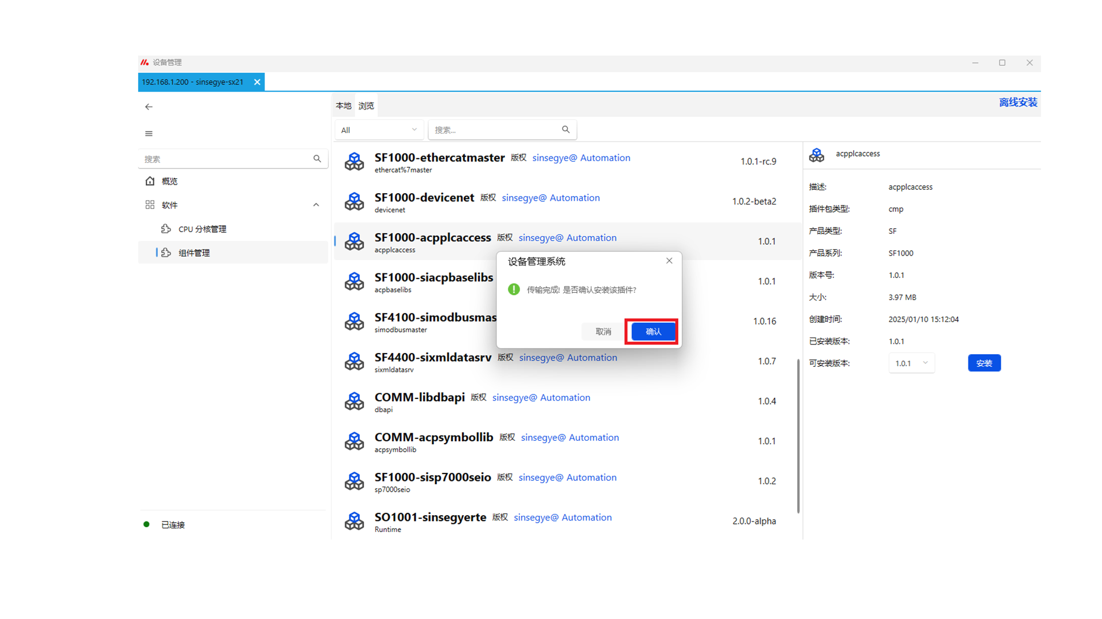
Task: Click the SO1001-sinsegyerte package icon
Action: tap(354, 521)
